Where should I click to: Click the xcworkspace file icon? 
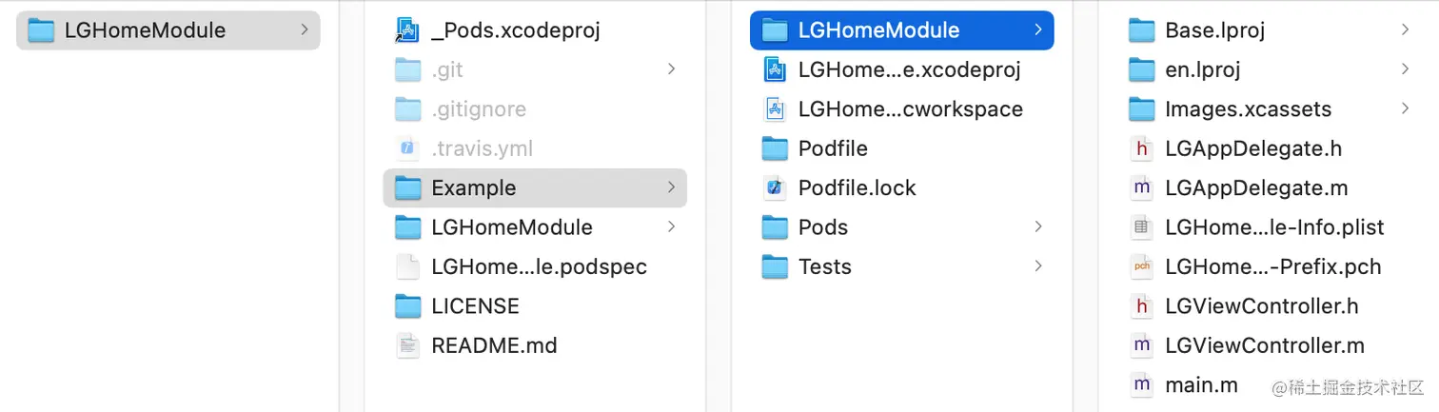(x=775, y=109)
